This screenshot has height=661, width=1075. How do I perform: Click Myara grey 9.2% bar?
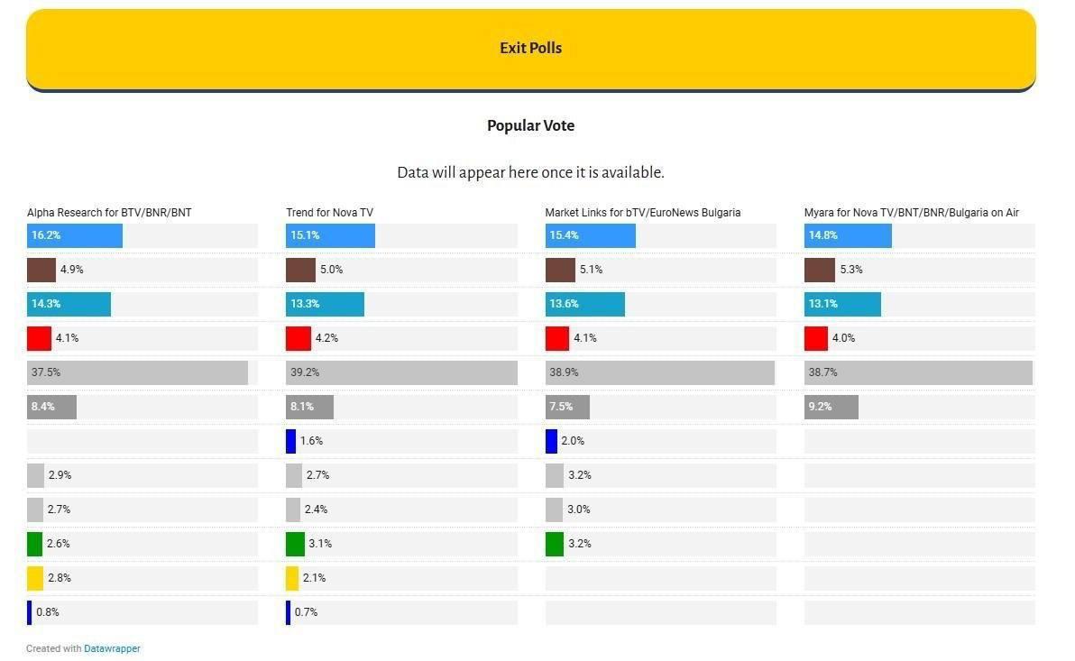point(831,407)
